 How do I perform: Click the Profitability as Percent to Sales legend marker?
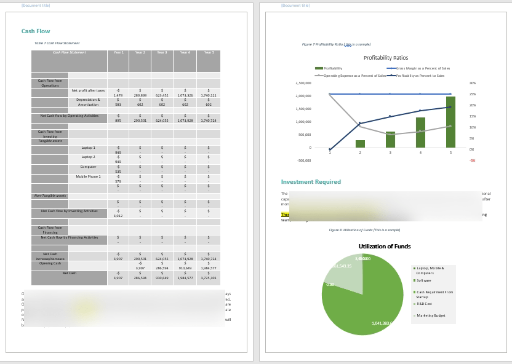point(391,75)
